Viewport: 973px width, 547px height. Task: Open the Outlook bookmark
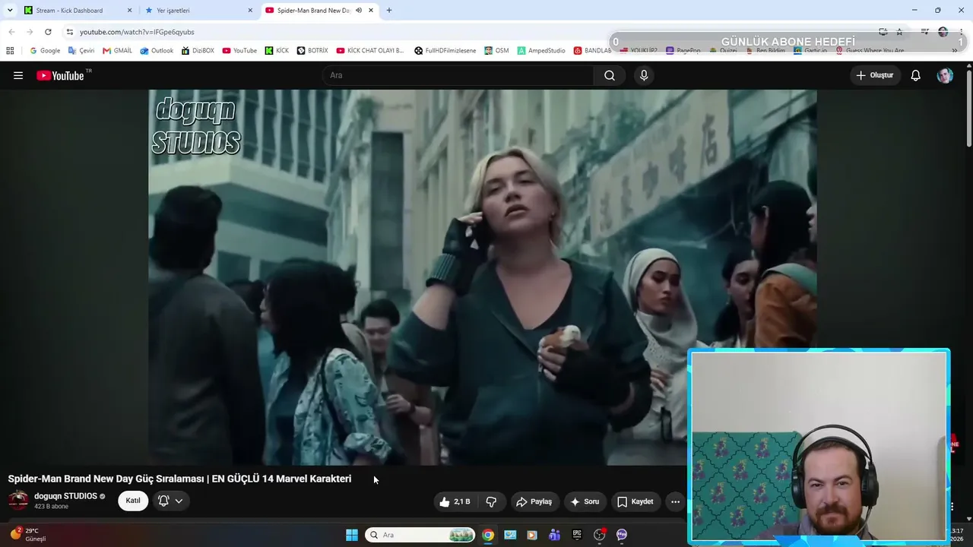157,51
